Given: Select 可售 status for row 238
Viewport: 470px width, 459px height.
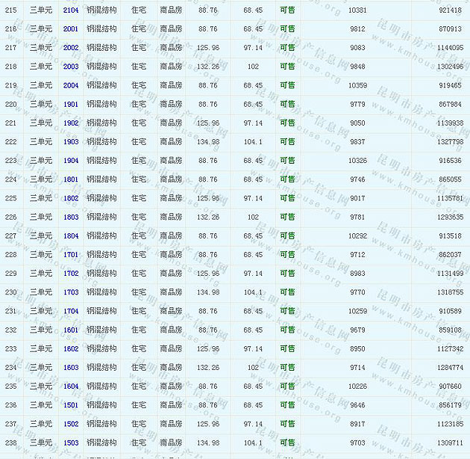Looking at the screenshot, I should point(287,443).
